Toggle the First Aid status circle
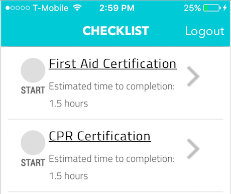231x194 pixels. pos(33,70)
